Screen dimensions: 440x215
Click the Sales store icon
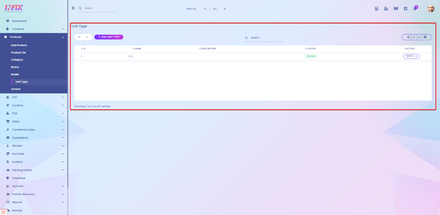8,121
